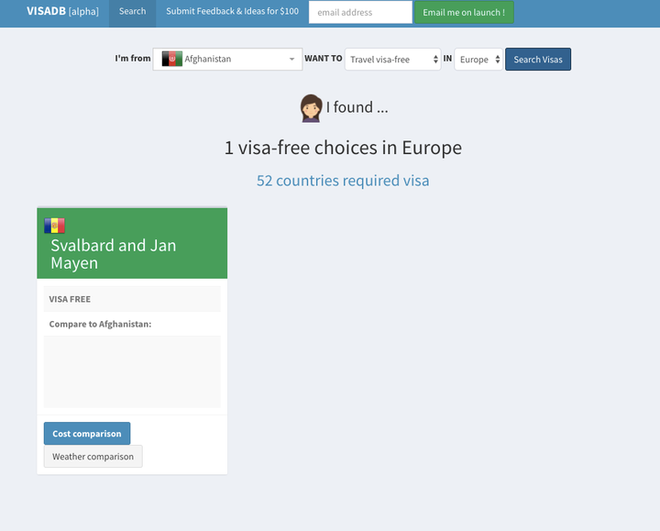The image size is (660, 531).
Task: Open 52 countries required visa link
Action: (x=343, y=181)
